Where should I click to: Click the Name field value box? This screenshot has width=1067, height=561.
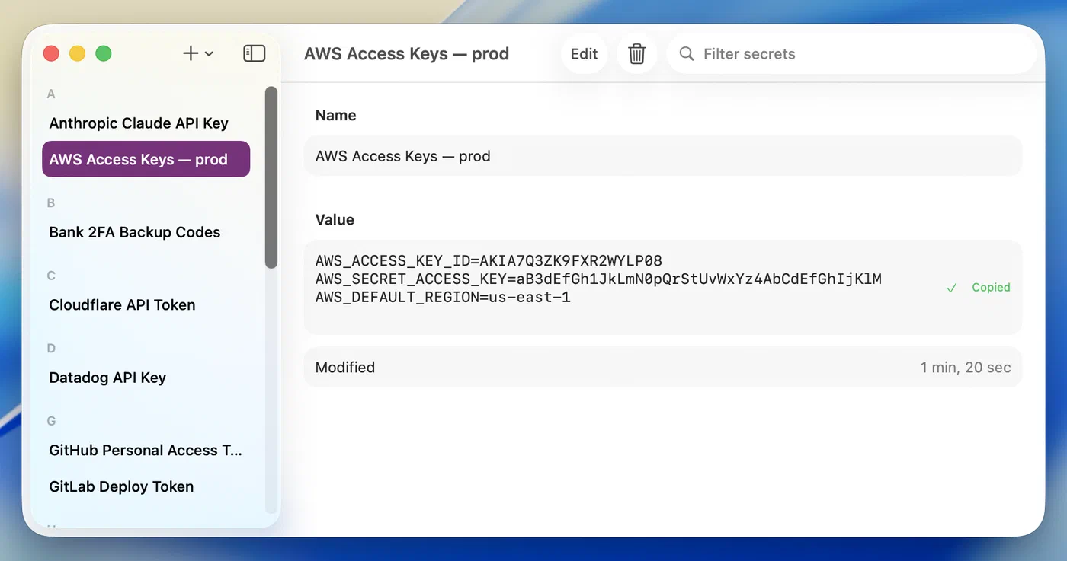662,156
